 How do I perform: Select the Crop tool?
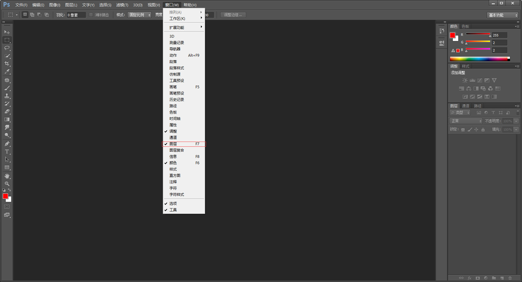coord(7,64)
